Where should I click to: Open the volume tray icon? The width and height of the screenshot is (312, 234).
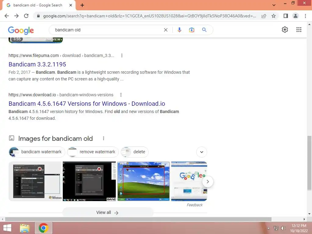(283, 228)
